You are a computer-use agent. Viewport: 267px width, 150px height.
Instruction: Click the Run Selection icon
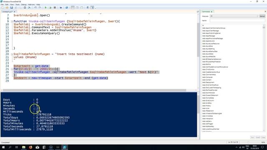point(50,7)
